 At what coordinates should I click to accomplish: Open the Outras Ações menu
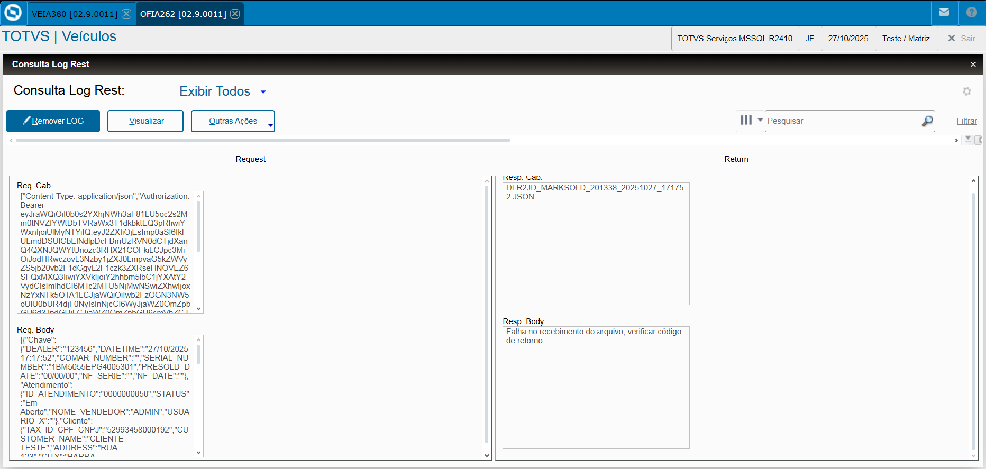233,121
